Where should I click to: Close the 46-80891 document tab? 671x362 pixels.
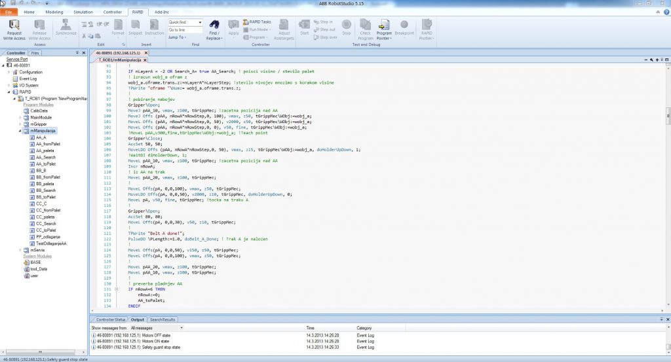point(146,52)
